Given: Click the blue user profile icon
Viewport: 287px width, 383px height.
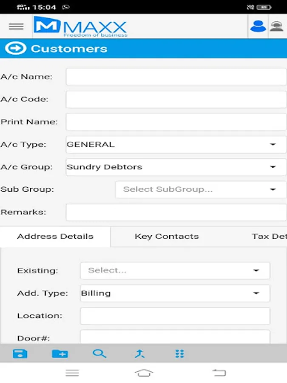Looking at the screenshot, I should click(x=258, y=26).
